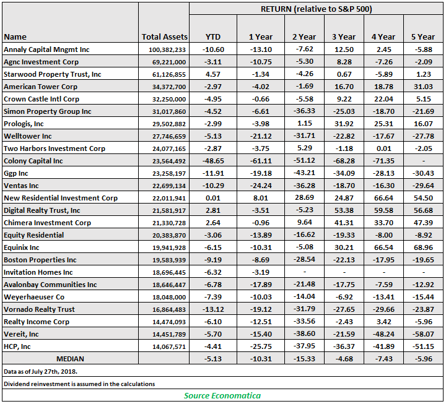Screen dimensions: 446x404
Task: Click Colony Capital Inc name cell
Action: pyautogui.click(x=33, y=161)
